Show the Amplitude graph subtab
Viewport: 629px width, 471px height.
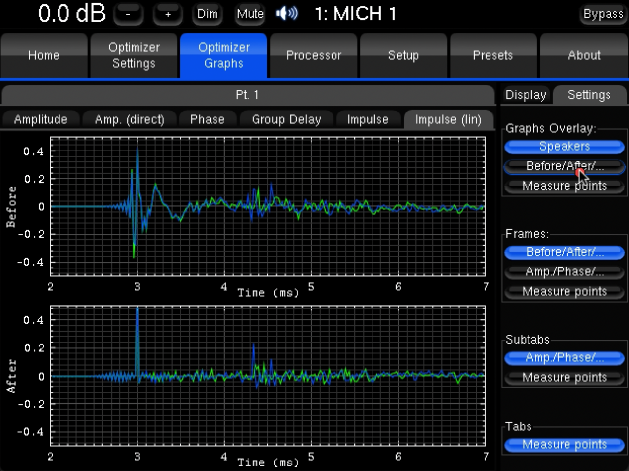click(40, 119)
